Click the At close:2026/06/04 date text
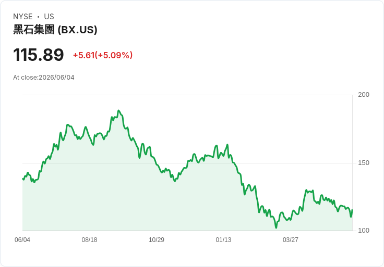 click(44, 78)
